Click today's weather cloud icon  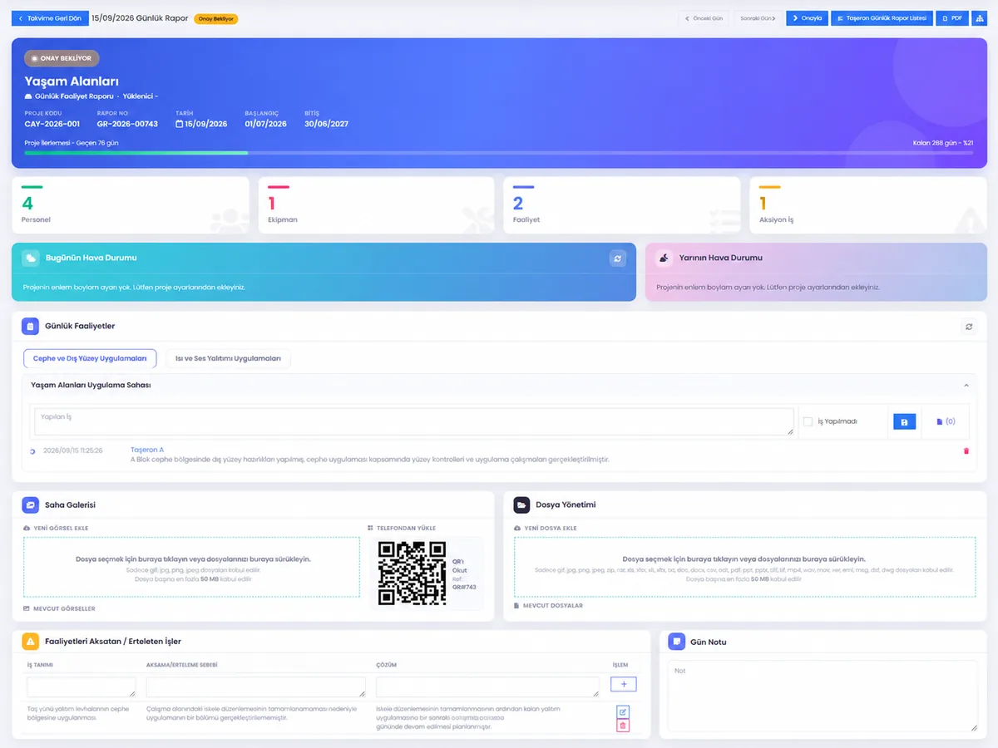pos(30,258)
